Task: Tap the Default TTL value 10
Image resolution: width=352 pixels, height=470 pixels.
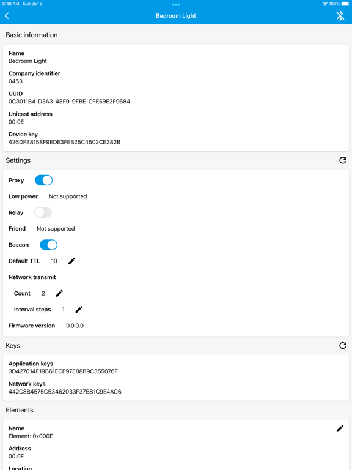Action: point(54,261)
